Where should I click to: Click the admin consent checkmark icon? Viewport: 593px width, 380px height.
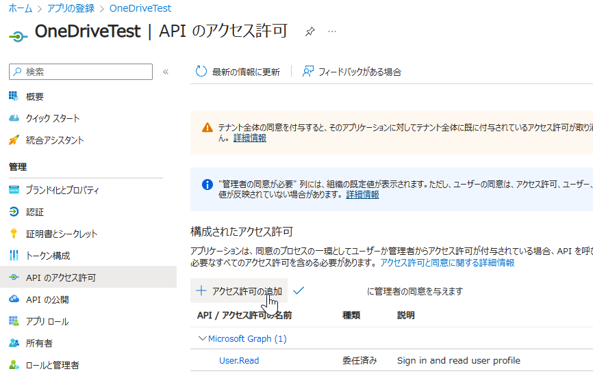(299, 290)
